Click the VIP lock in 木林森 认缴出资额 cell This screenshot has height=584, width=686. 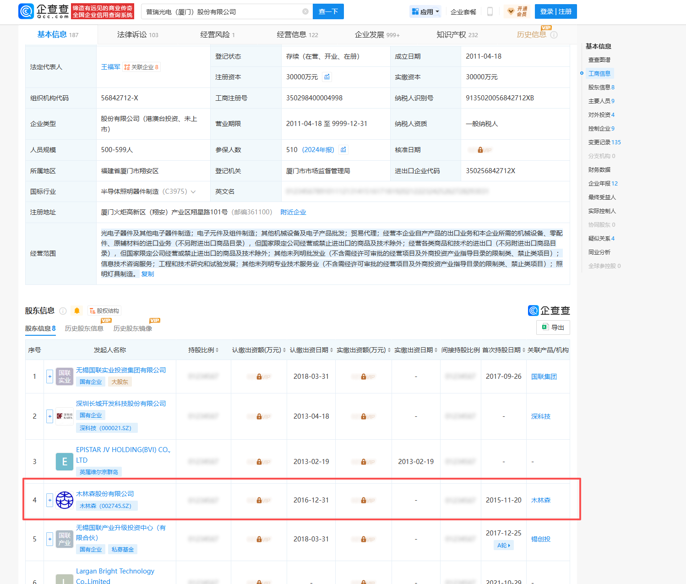click(x=259, y=501)
